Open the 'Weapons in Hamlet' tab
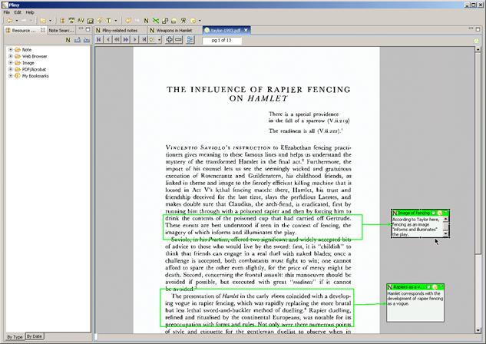Screen dimensions: 486x344 click(x=174, y=31)
